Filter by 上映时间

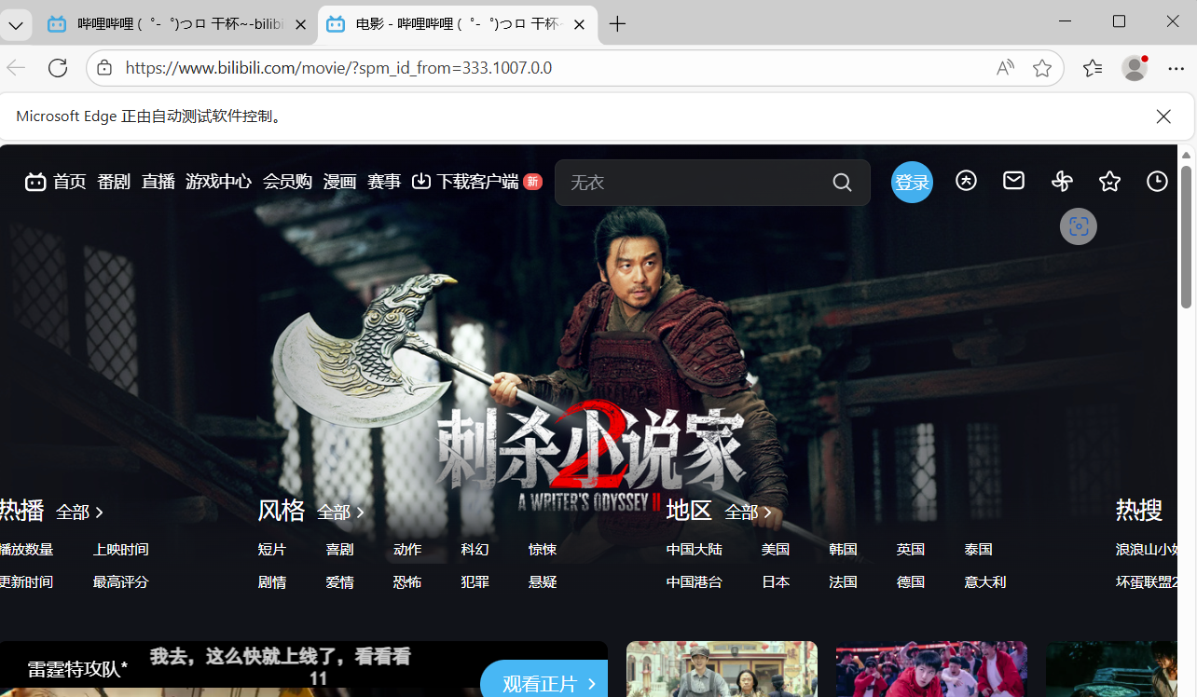tap(120, 550)
